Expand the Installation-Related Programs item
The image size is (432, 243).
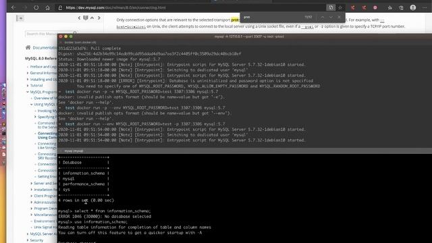click(32, 190)
